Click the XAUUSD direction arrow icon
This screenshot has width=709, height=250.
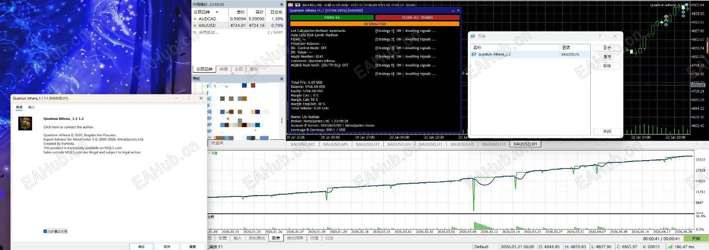click(x=195, y=26)
